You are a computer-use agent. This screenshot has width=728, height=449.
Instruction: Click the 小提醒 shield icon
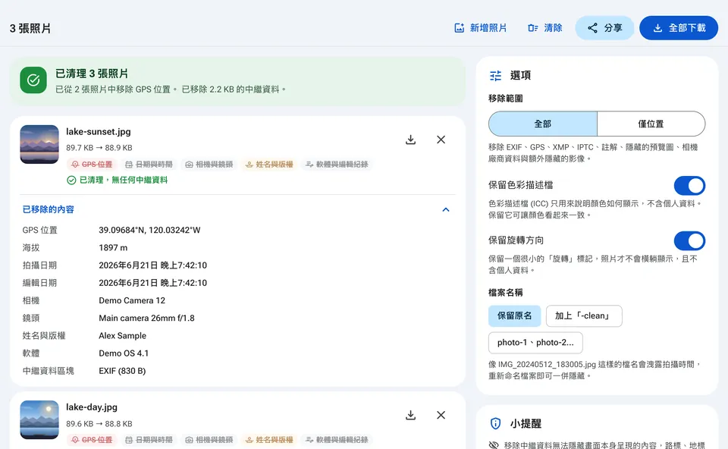[495, 423]
